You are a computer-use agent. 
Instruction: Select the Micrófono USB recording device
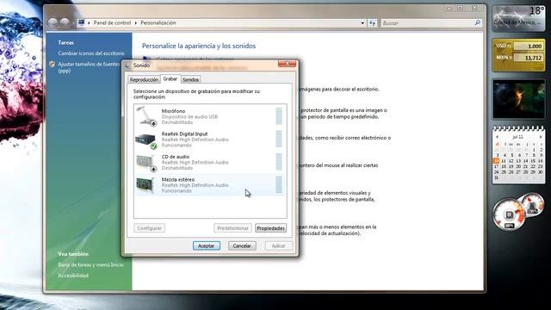point(210,116)
